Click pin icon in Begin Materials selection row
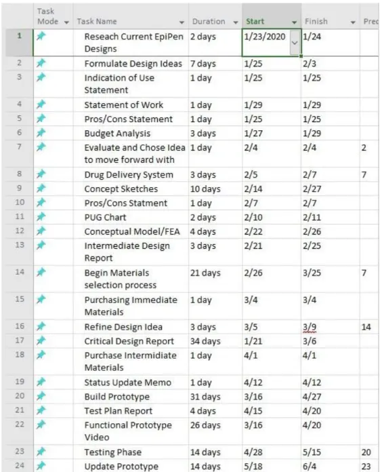 [x=41, y=272]
